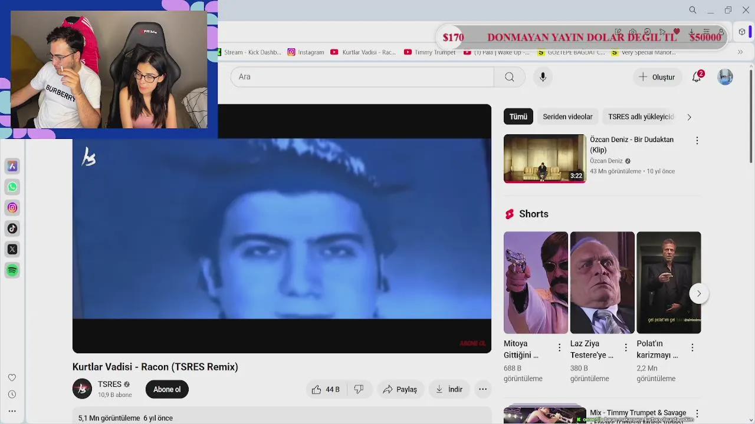Select the TSRES adlı yükleyici chip
The height and width of the screenshot is (424, 755).
tap(641, 117)
